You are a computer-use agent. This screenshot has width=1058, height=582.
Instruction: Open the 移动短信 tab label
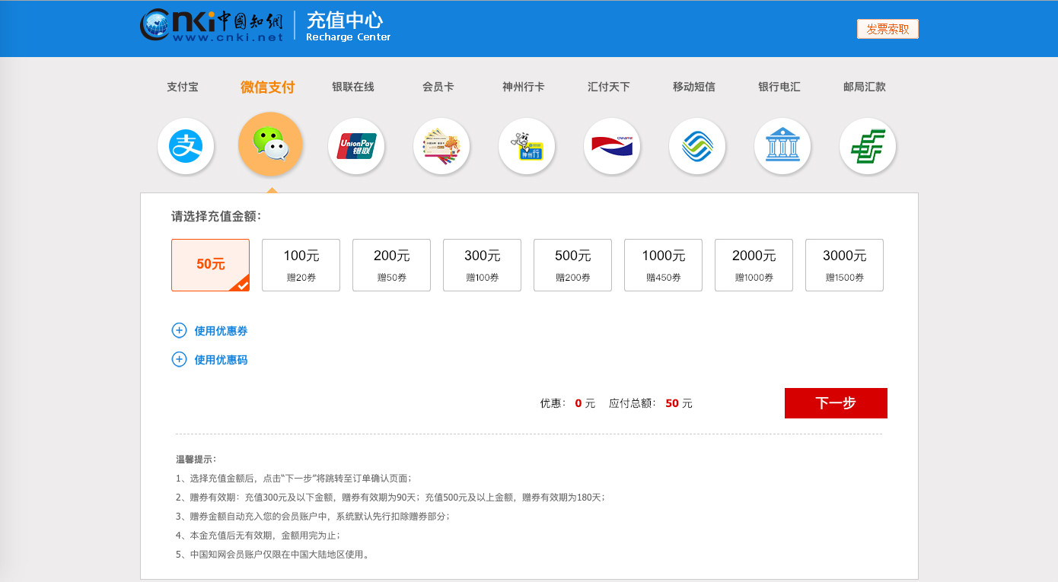694,87
